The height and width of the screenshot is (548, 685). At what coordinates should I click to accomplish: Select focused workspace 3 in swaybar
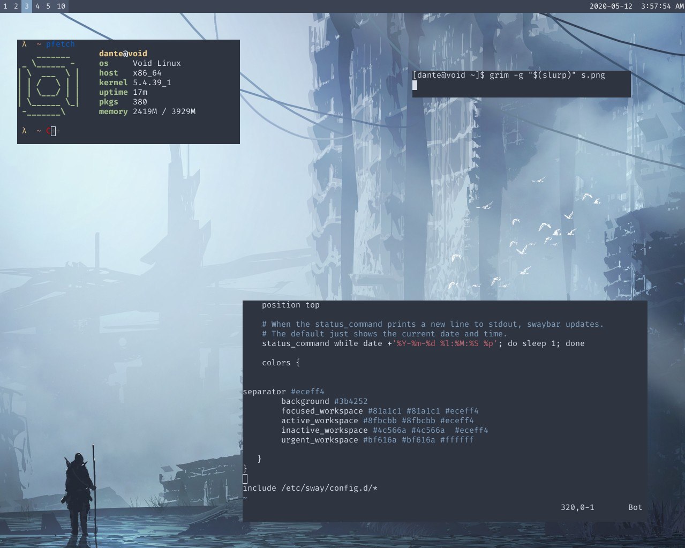(x=27, y=6)
